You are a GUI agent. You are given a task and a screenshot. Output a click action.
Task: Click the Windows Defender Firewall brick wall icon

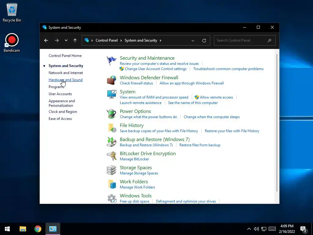tap(111, 80)
